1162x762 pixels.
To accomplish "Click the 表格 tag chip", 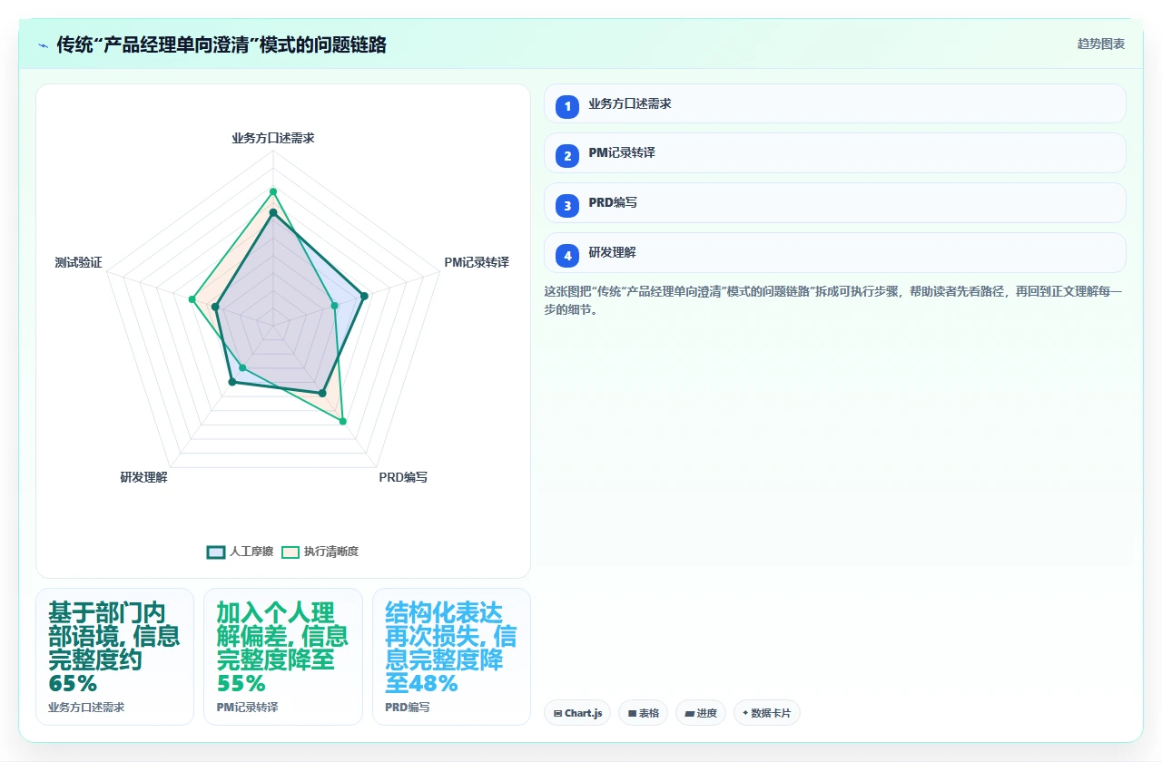I will coord(643,713).
